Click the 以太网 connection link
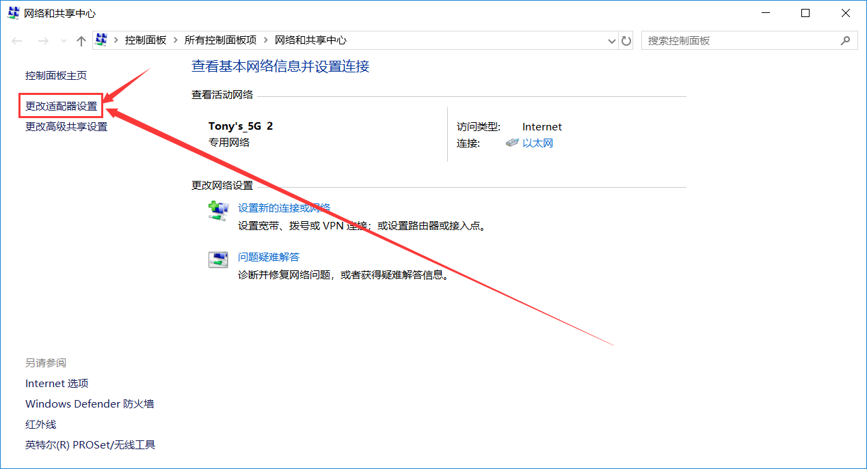This screenshot has width=867, height=469. pyautogui.click(x=537, y=143)
